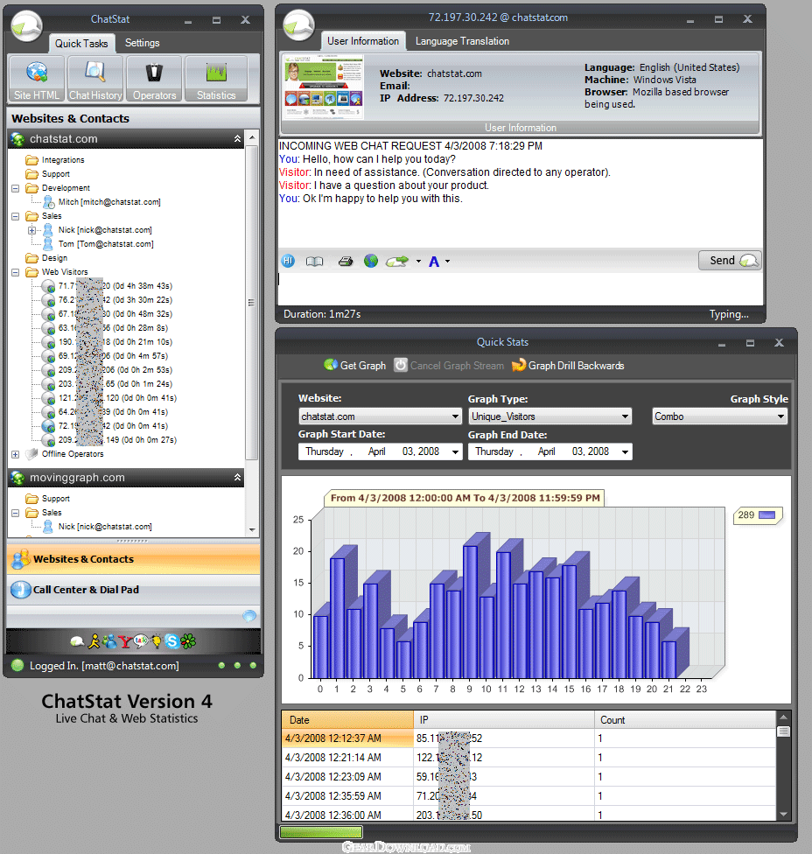Collapse the Development folder in tree
The image size is (812, 854).
tap(15, 188)
